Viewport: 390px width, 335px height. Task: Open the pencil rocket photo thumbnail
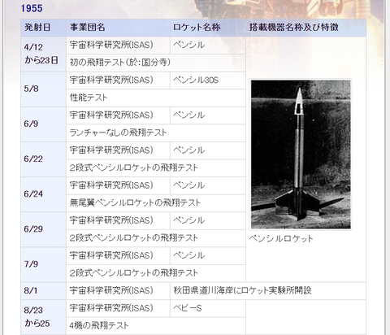point(301,154)
